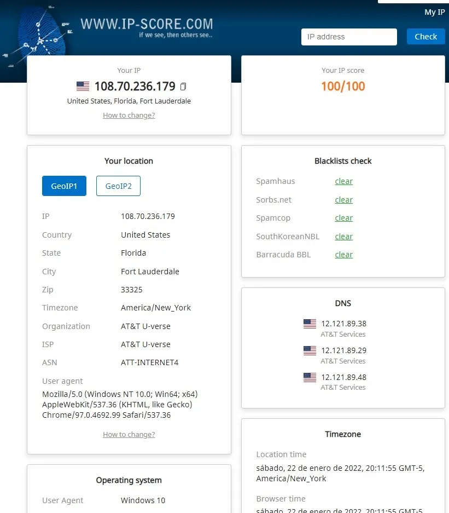Click the State value Florida
Viewport: 449px width, 513px height.
click(133, 253)
